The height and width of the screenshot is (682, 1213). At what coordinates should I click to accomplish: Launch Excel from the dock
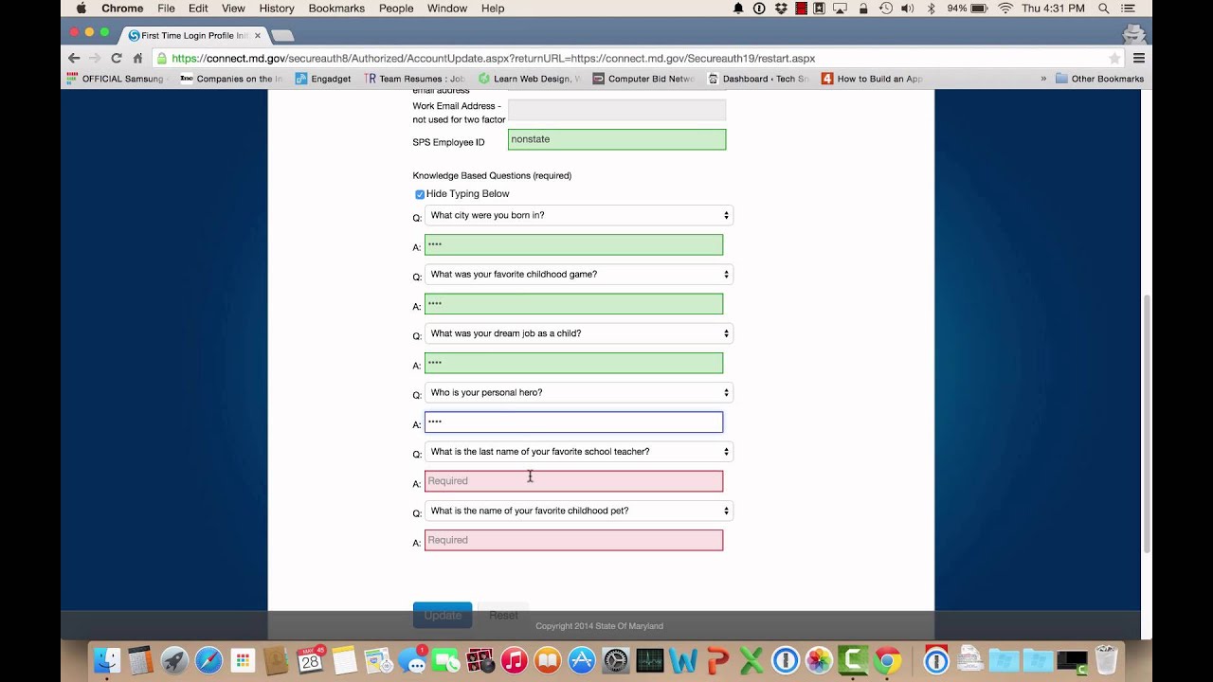point(751,660)
